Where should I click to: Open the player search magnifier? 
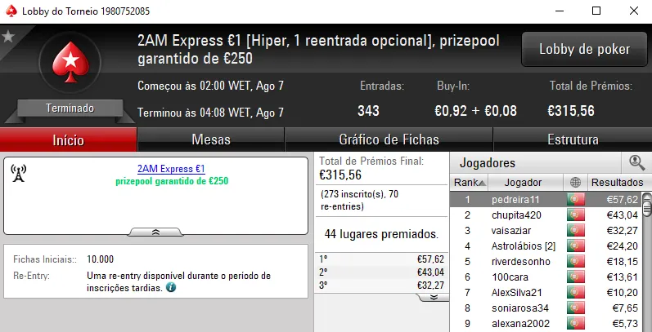coord(636,162)
